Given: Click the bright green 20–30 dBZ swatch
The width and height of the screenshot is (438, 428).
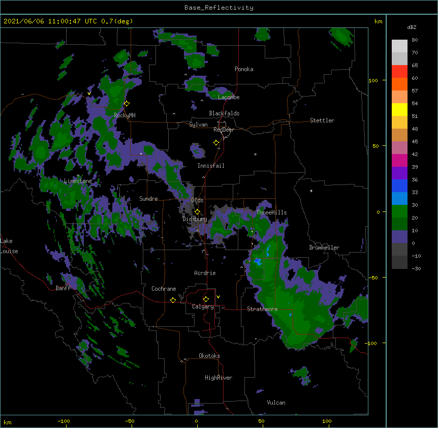Looking at the screenshot, I should [x=399, y=211].
